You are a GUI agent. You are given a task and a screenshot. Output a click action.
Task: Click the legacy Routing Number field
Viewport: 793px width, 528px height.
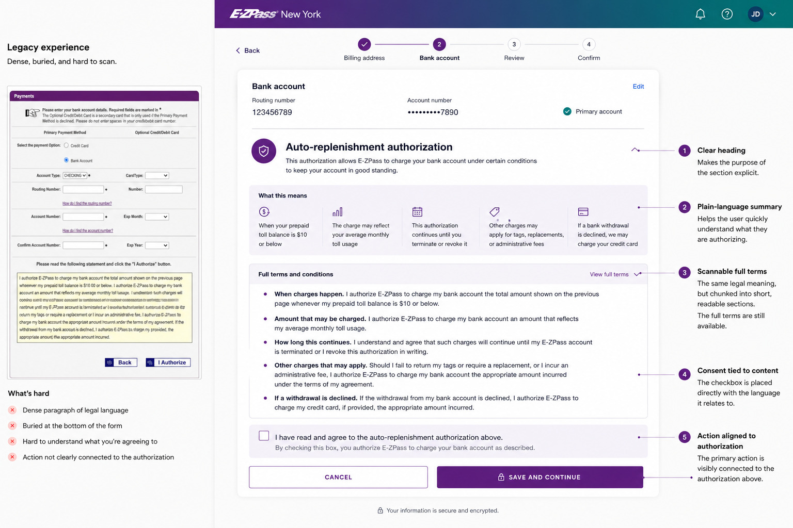(x=83, y=189)
